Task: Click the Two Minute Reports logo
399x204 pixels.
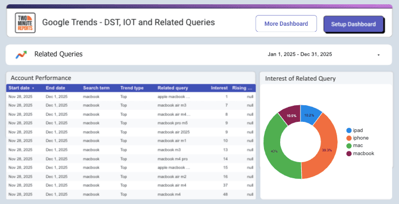Action: pos(25,23)
